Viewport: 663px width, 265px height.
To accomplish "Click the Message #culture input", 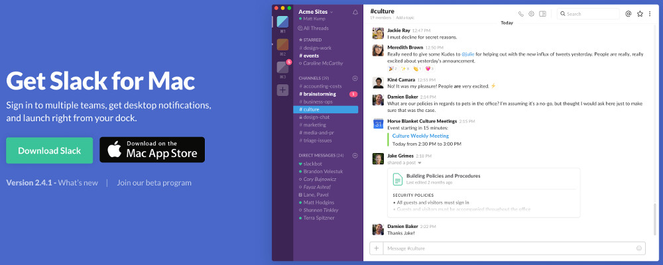I will pyautogui.click(x=514, y=248).
